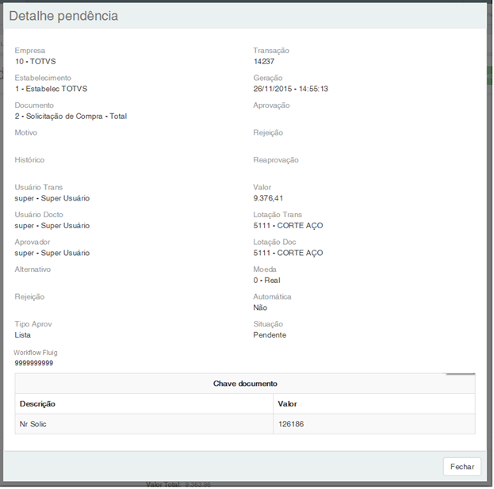Viewport: 494px width, 489px height.
Task: Click the Situação value Pendente
Action: click(x=270, y=334)
